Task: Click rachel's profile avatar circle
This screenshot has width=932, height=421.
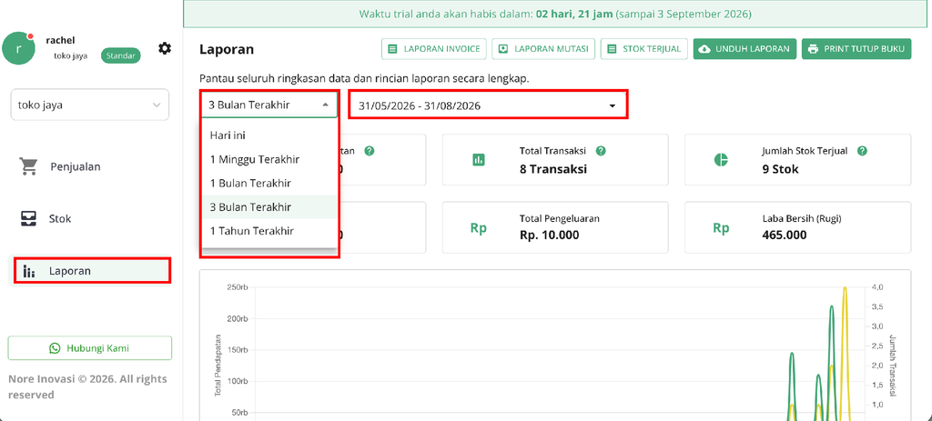Action: [18, 49]
